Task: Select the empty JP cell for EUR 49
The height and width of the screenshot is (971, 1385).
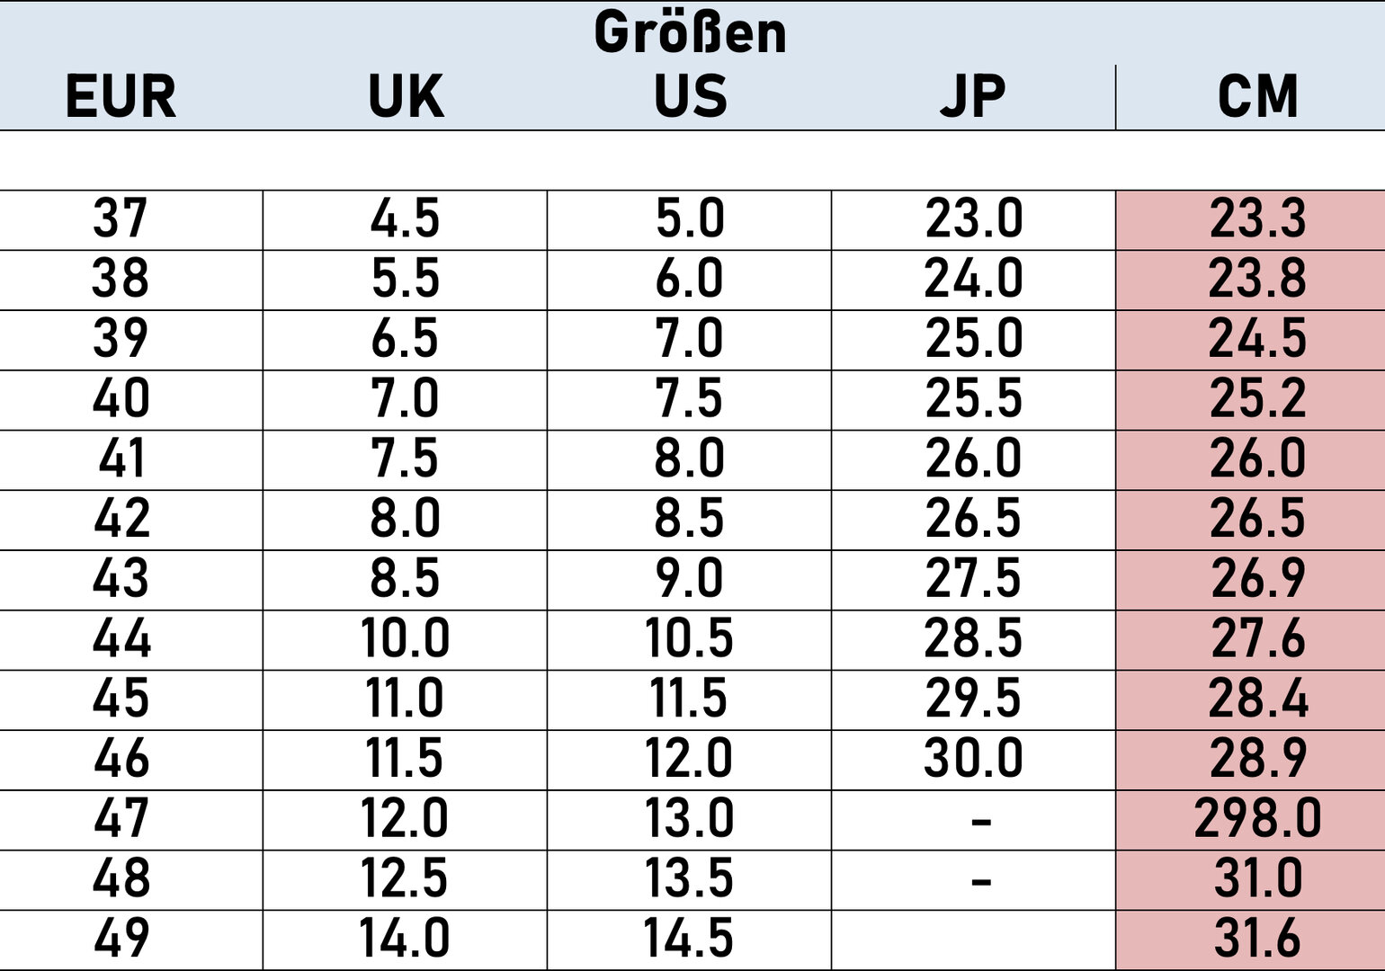Action: pos(973,940)
